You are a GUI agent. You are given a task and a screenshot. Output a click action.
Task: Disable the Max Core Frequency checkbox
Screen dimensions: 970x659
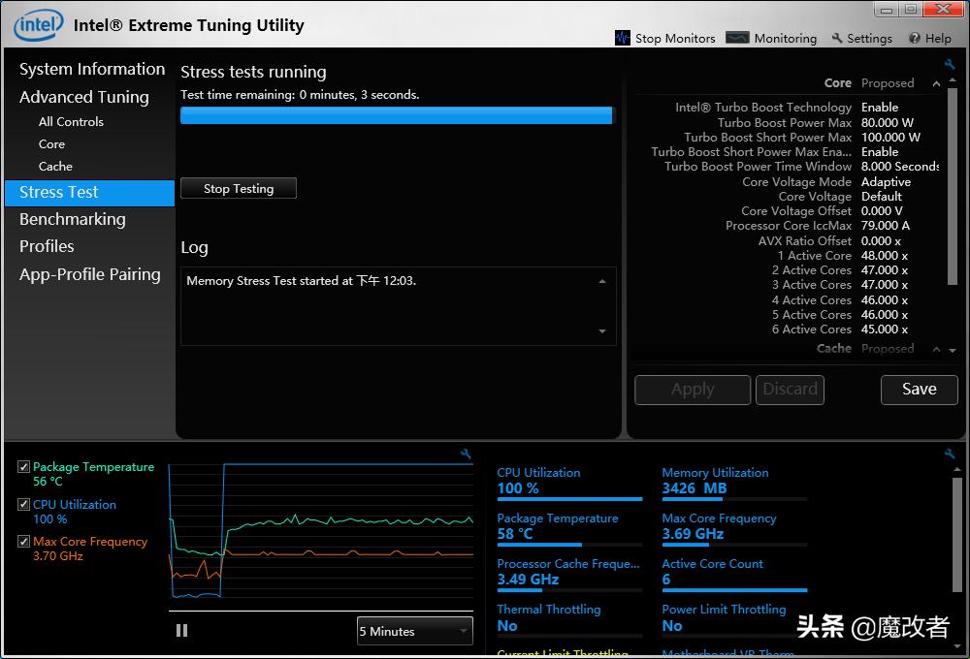[x=23, y=542]
